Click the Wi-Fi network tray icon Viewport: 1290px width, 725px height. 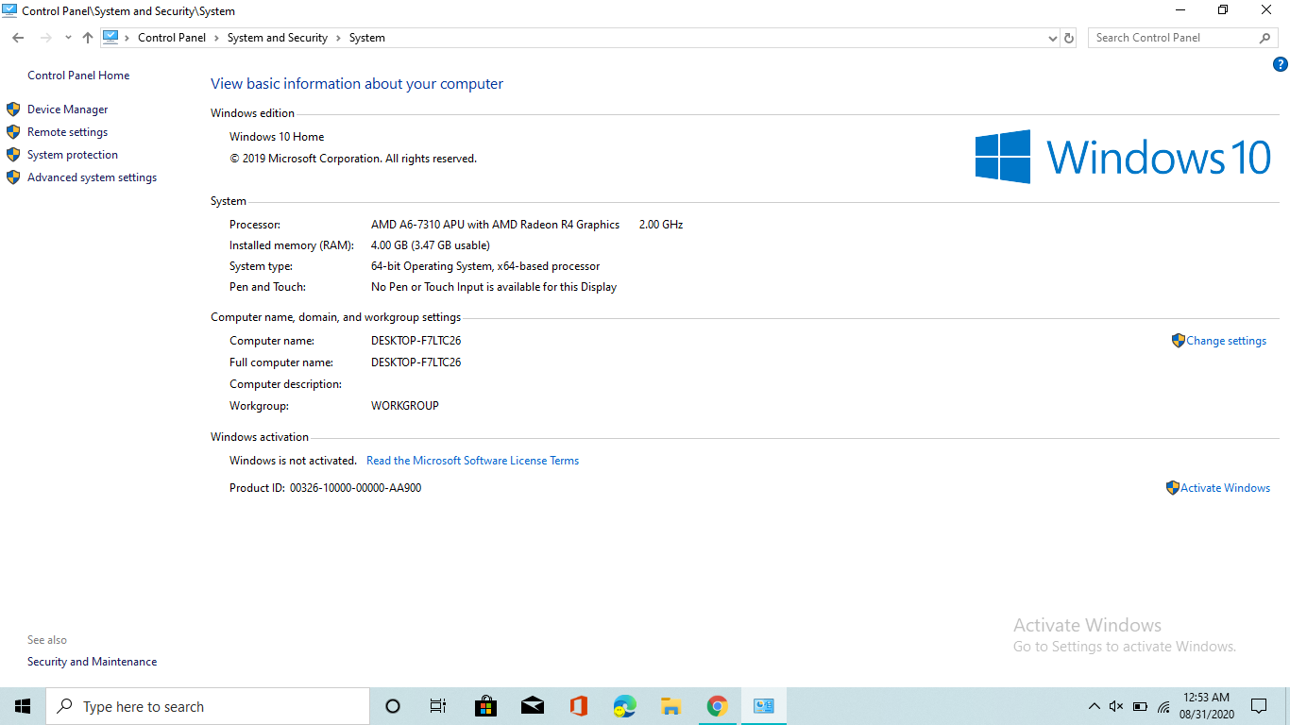(1163, 706)
